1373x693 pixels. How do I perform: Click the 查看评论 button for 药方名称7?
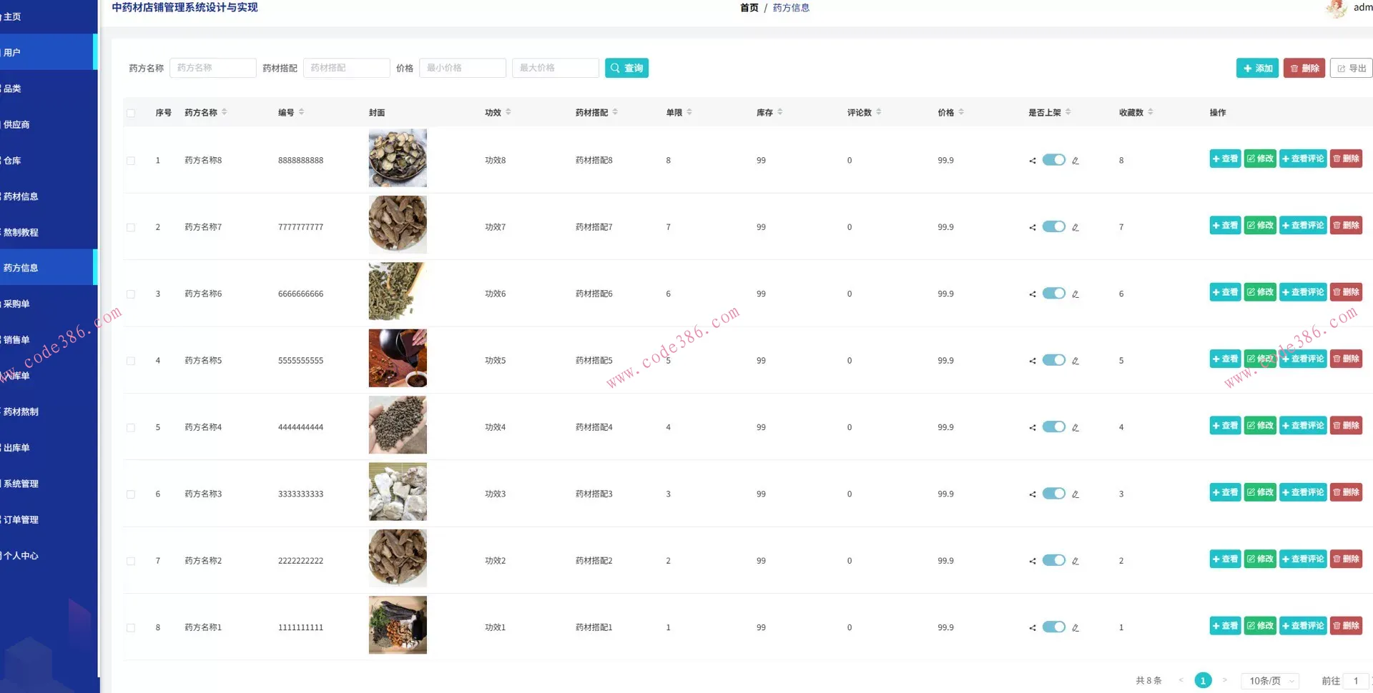(1303, 225)
